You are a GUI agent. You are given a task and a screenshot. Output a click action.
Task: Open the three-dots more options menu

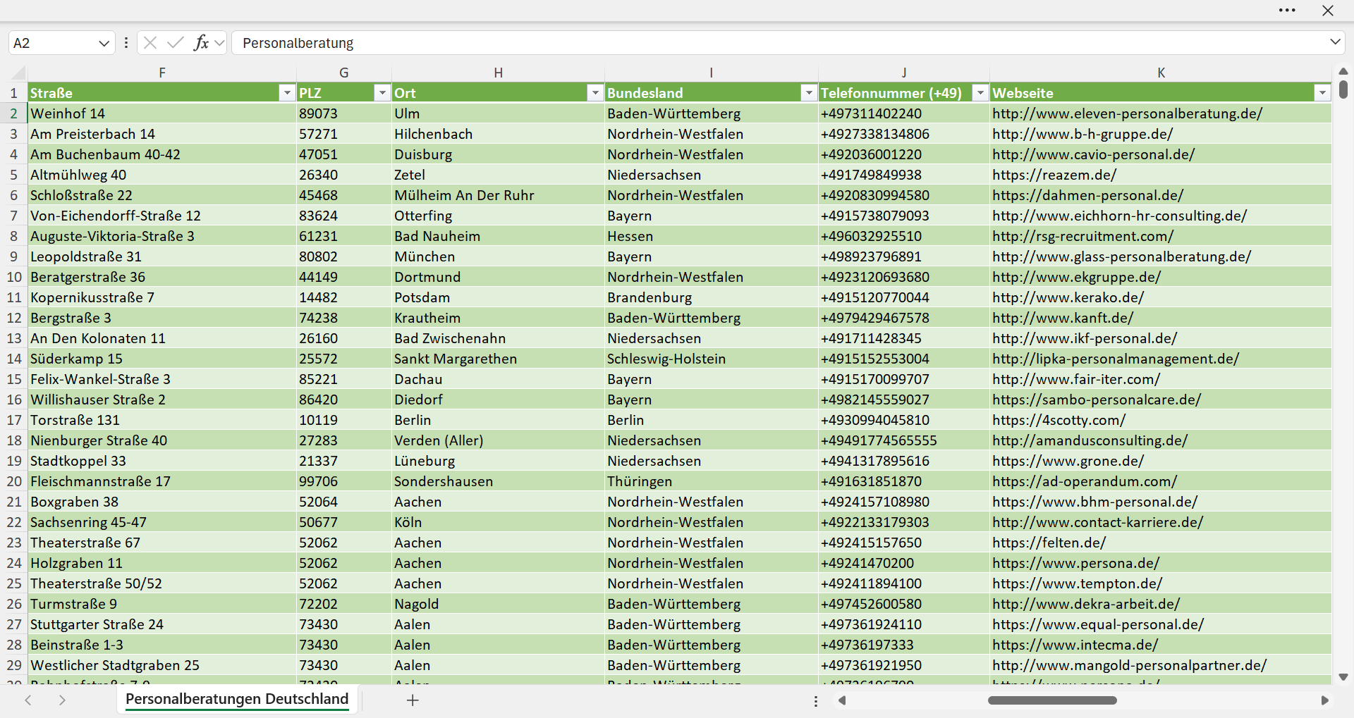[x=1287, y=11]
